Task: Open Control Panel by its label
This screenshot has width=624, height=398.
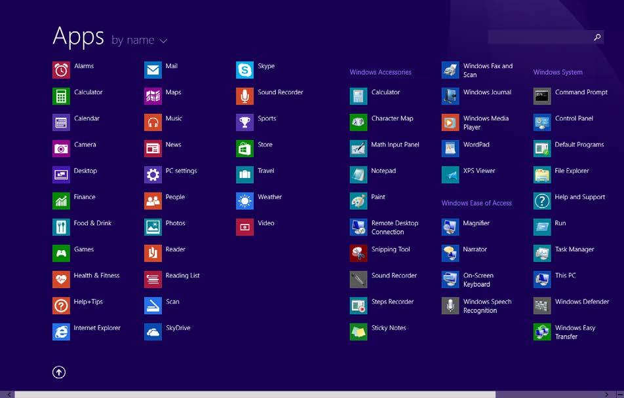Action: click(x=574, y=118)
